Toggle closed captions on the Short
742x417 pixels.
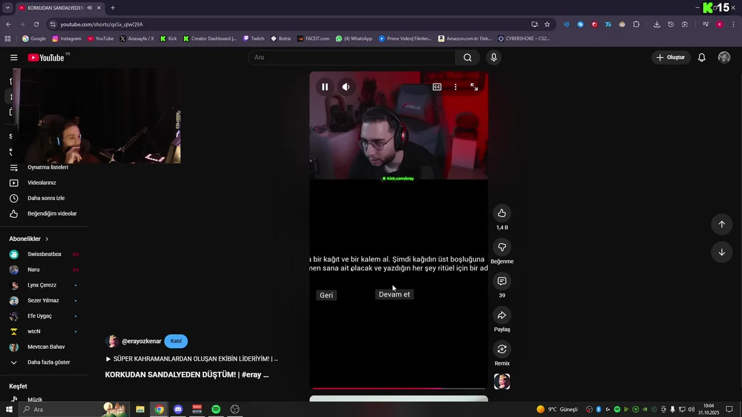point(437,87)
